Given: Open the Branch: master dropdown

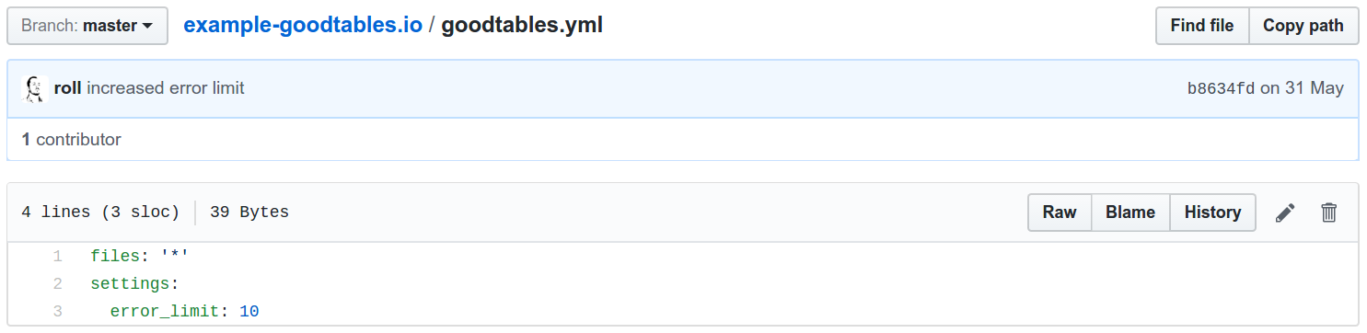Looking at the screenshot, I should (87, 26).
